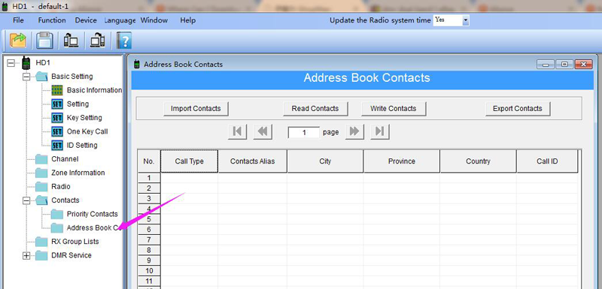Click the Country column header
The image size is (602, 289).
(478, 161)
